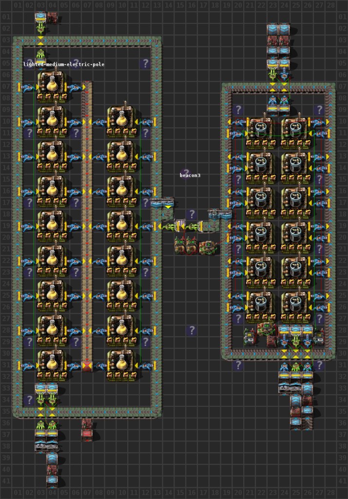Click column number 01 on the top ruler
348x499 pixels.
(x=18, y=5)
